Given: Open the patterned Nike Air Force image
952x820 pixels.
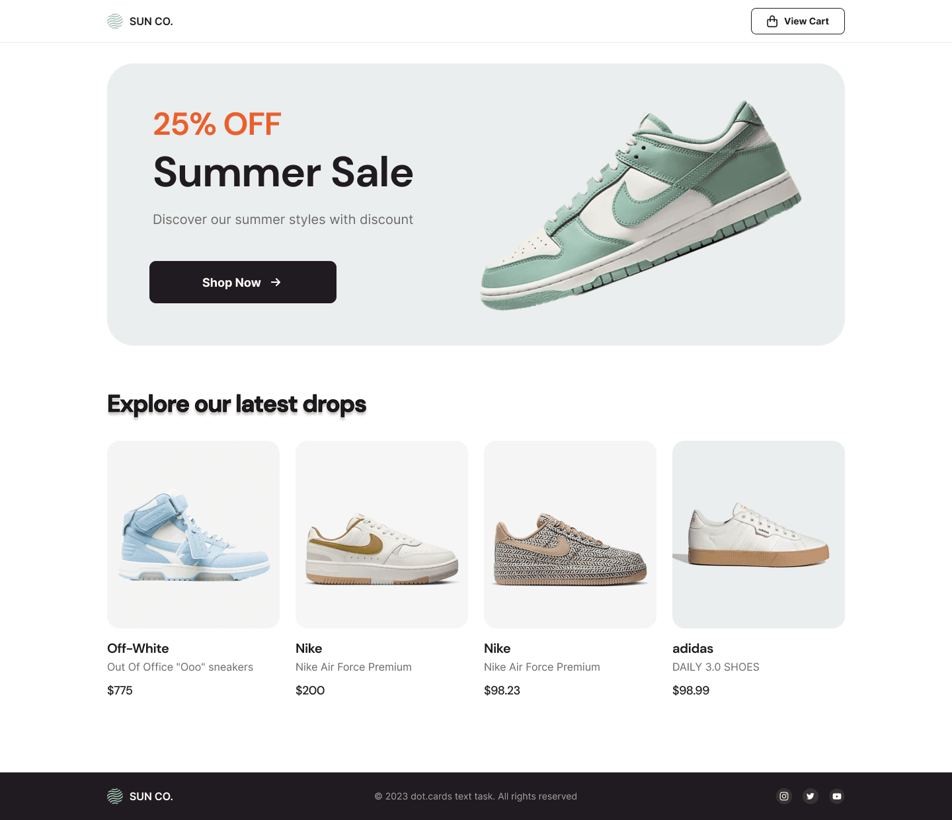Looking at the screenshot, I should pyautogui.click(x=570, y=535).
